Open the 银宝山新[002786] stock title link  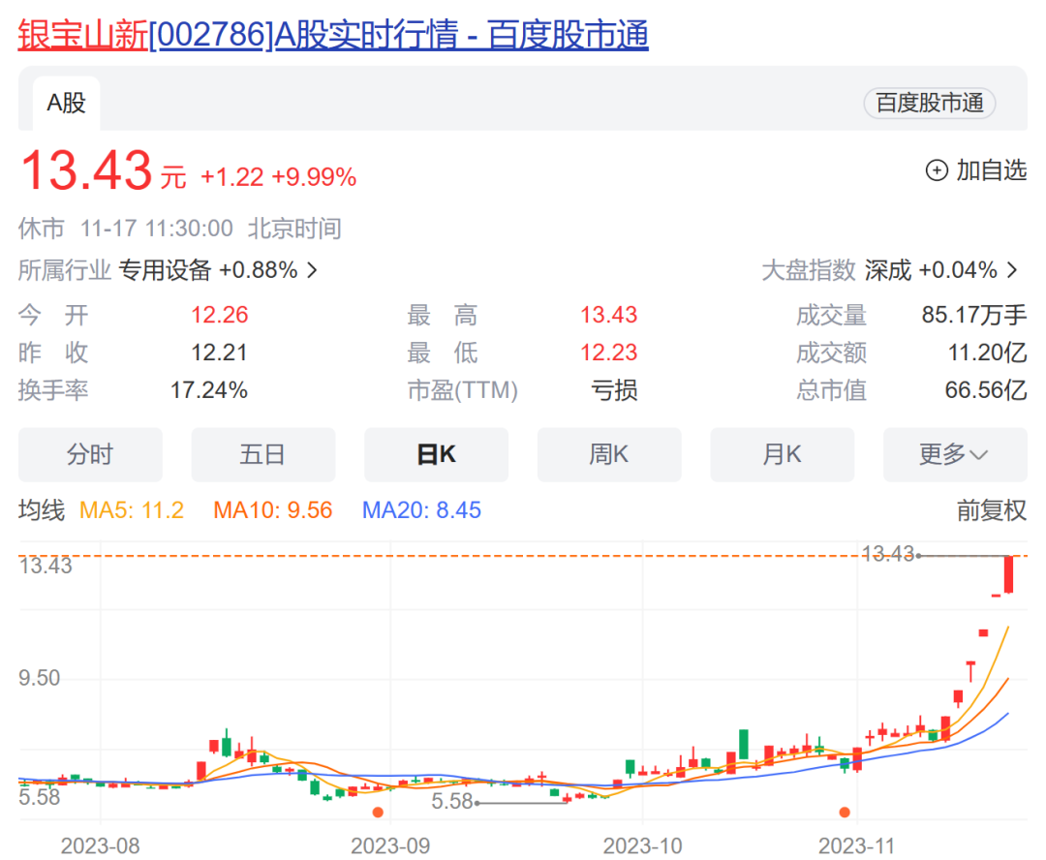pyautogui.click(x=333, y=35)
